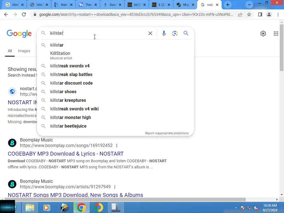This screenshot has height=213, width=284.
Task: Clear the search box text
Action: point(150,33)
